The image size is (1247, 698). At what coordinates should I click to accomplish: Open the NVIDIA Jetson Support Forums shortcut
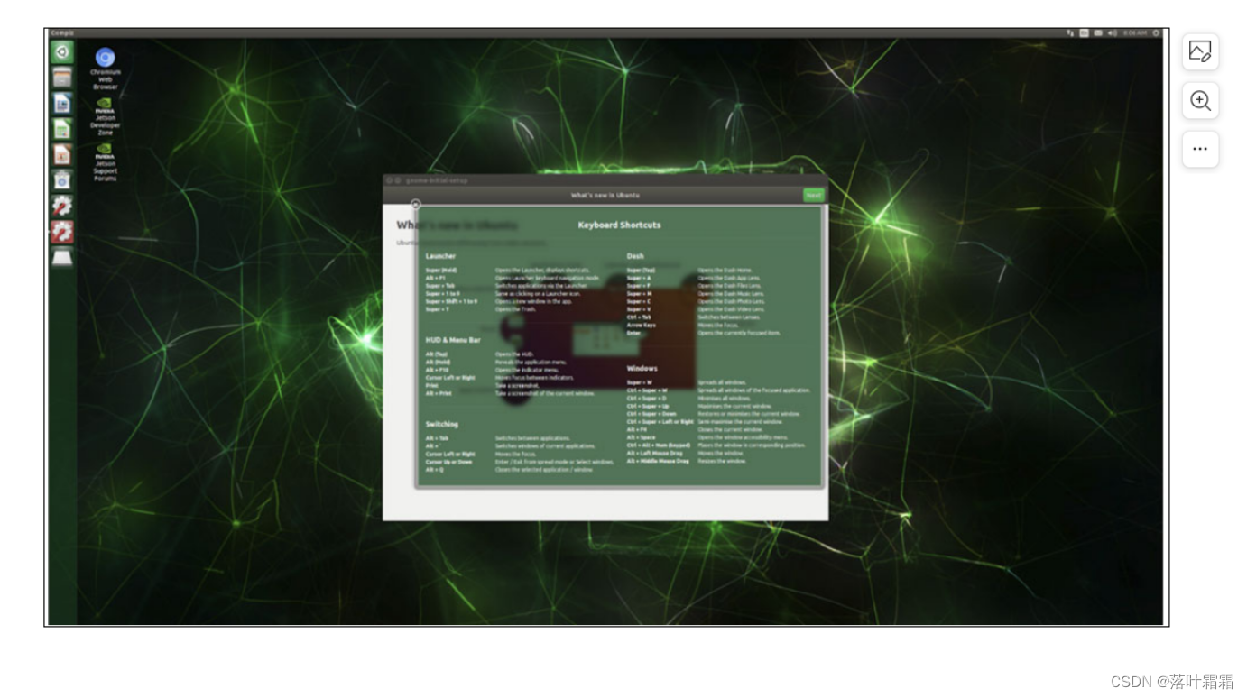tap(106, 162)
